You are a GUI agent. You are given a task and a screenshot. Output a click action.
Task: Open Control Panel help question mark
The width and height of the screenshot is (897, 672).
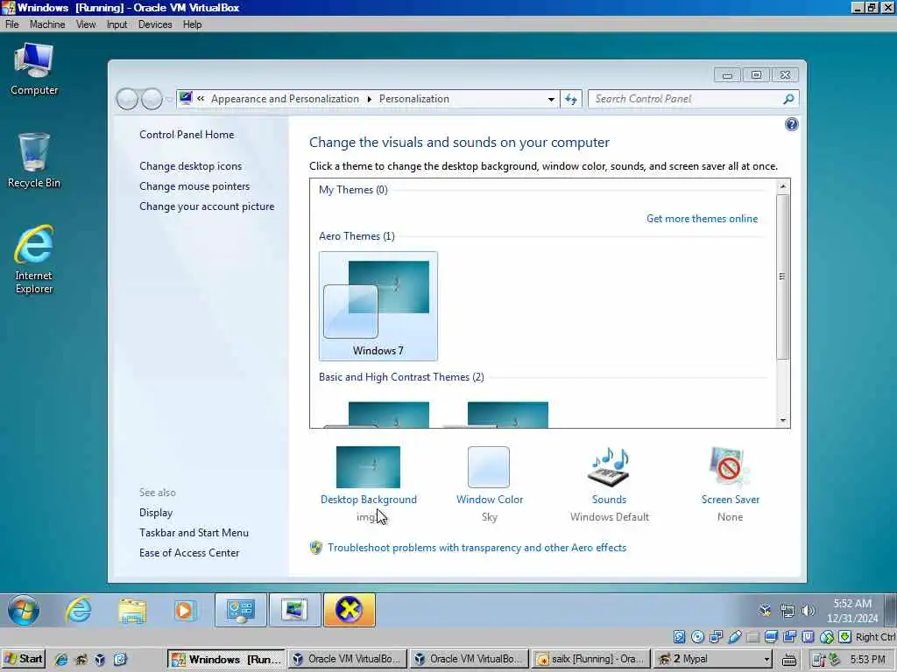[791, 124]
